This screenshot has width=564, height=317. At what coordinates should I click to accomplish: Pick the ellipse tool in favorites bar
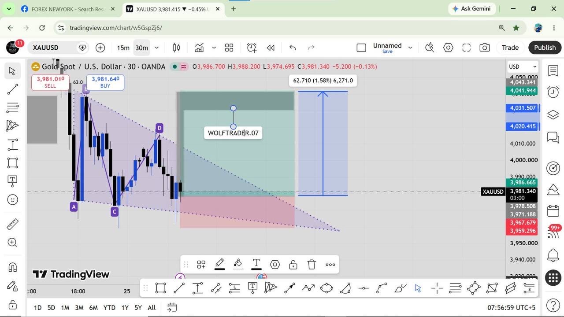click(327, 288)
